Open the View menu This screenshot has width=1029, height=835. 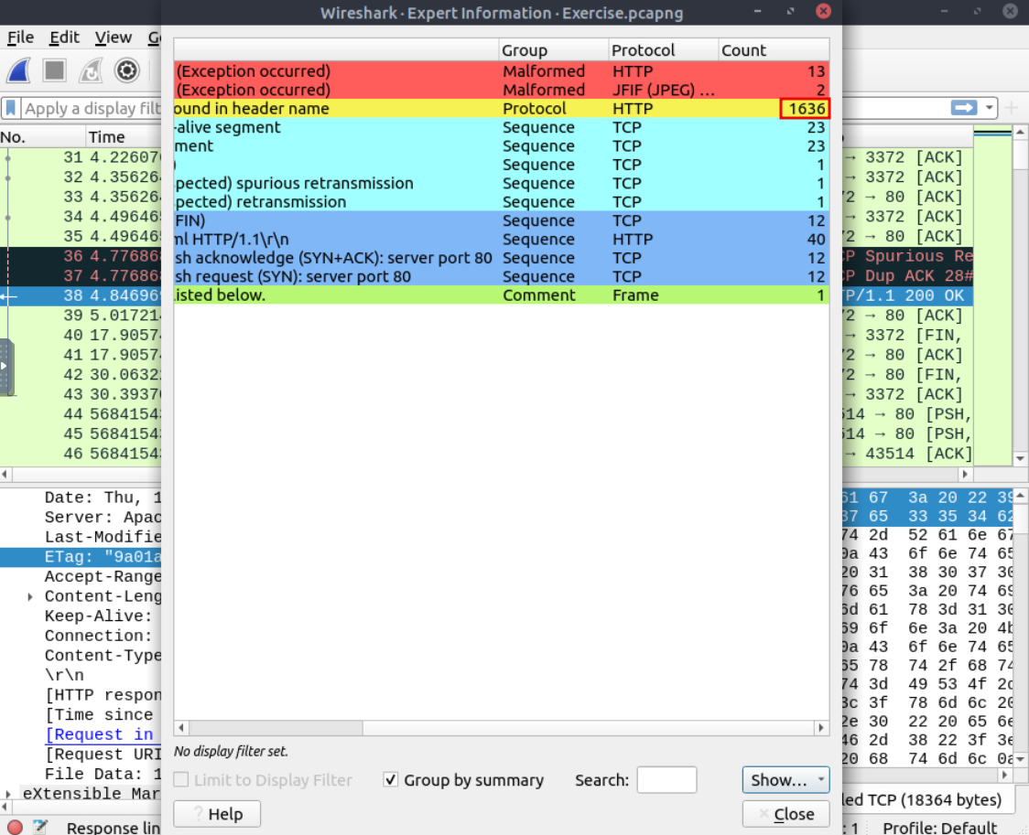point(114,37)
